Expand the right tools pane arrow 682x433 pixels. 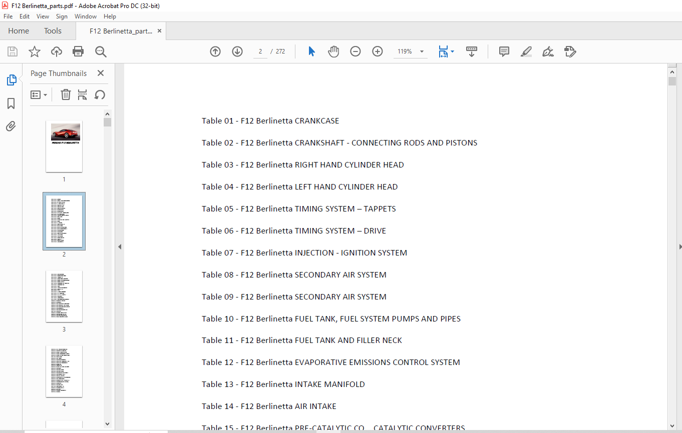point(679,247)
